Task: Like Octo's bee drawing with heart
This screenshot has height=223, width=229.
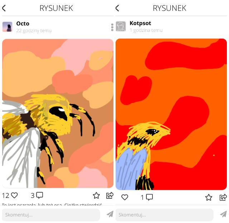Action: pyautogui.click(x=14, y=195)
